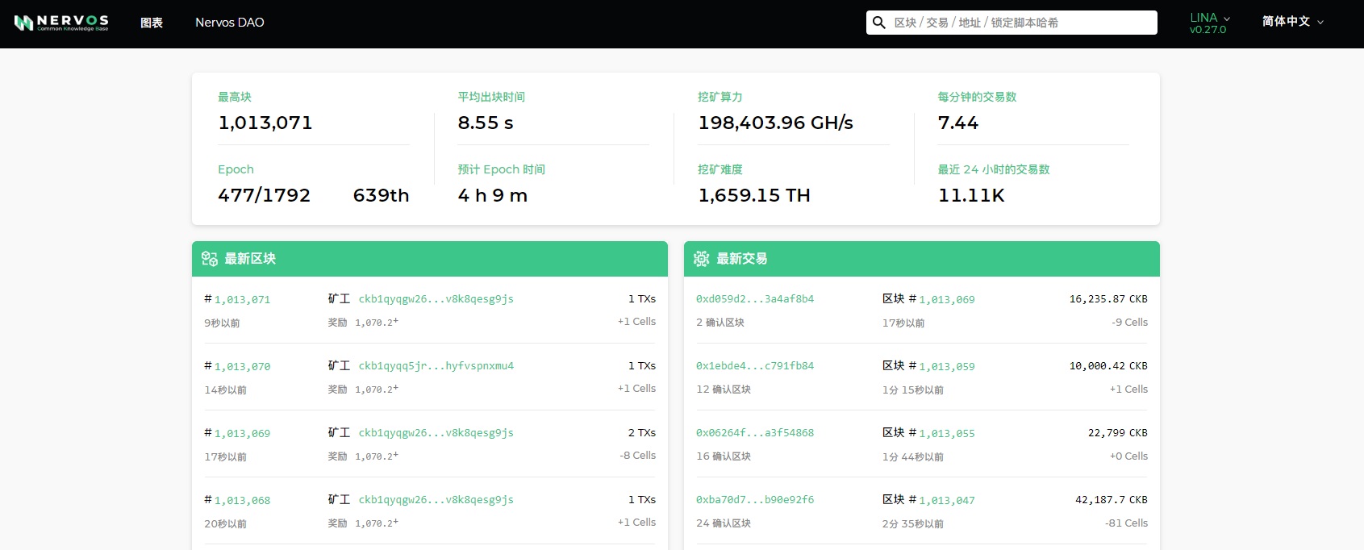Click the Nervos logo in the header
The height and width of the screenshot is (550, 1364).
61,23
